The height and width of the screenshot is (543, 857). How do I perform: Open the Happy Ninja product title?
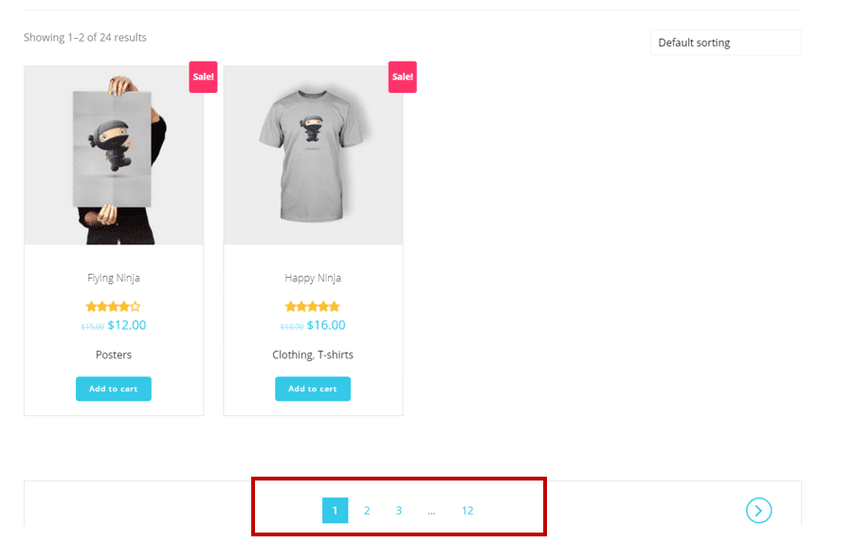(313, 278)
